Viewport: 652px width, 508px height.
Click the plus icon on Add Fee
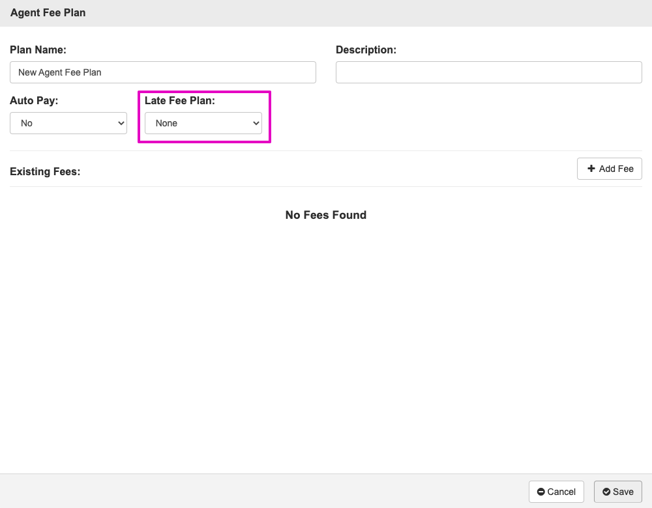tap(591, 169)
